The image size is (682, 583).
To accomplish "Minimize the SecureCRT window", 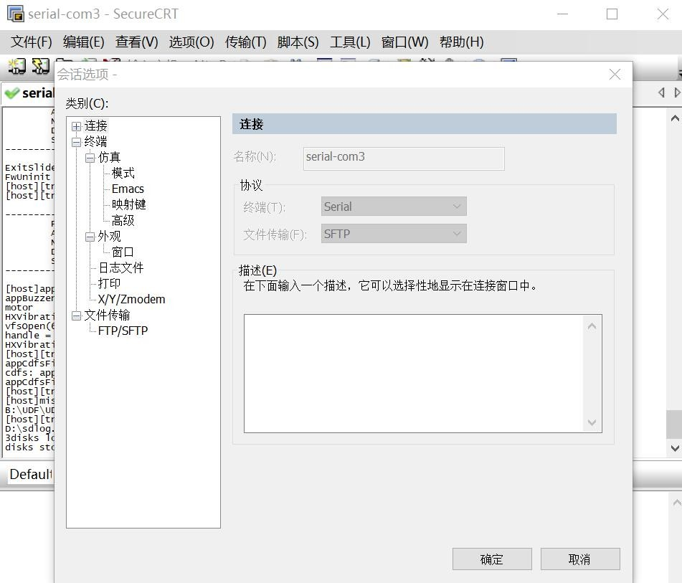I will tap(562, 14).
